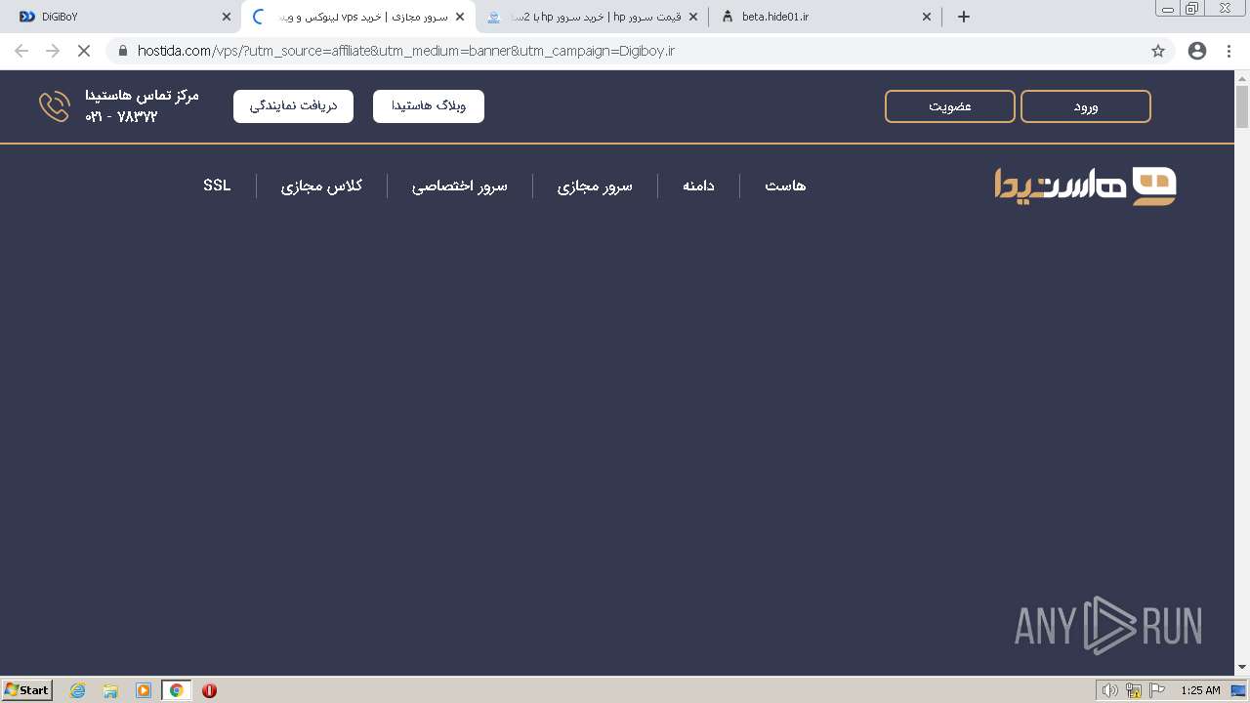Click the دریافت نمایندگی button
This screenshot has height=703, width=1250.
[293, 106]
